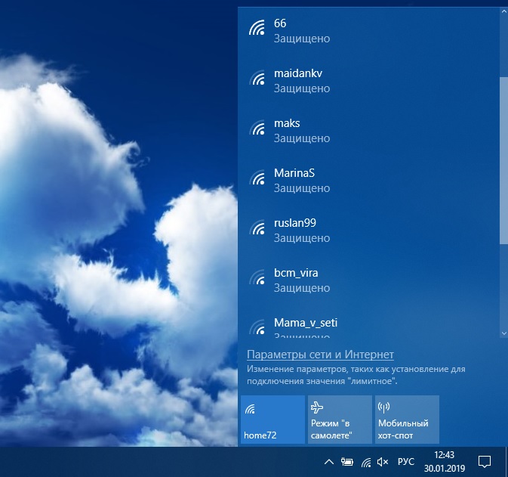Open the clock showing 12:43

(444, 461)
